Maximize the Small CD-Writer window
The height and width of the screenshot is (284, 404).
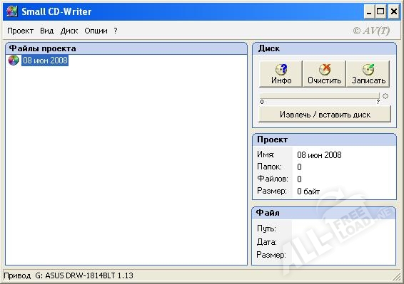(380, 11)
